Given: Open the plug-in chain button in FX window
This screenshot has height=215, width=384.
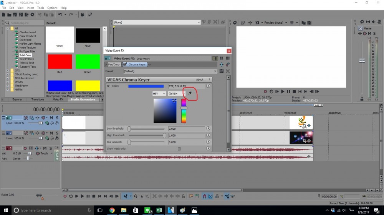Looking at the screenshot, I should [222, 64].
